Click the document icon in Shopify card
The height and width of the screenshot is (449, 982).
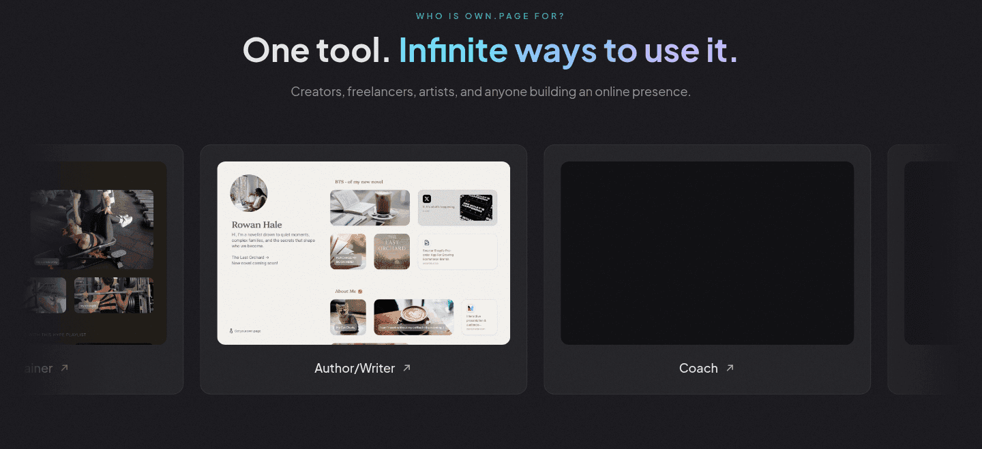tap(426, 243)
